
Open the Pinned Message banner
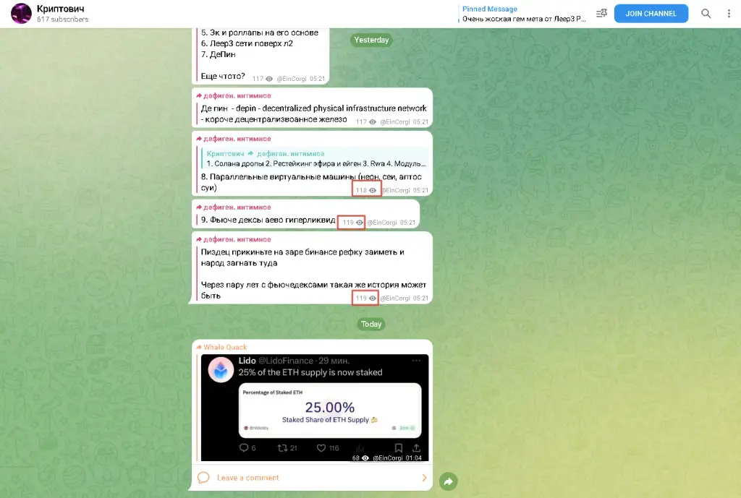524,14
